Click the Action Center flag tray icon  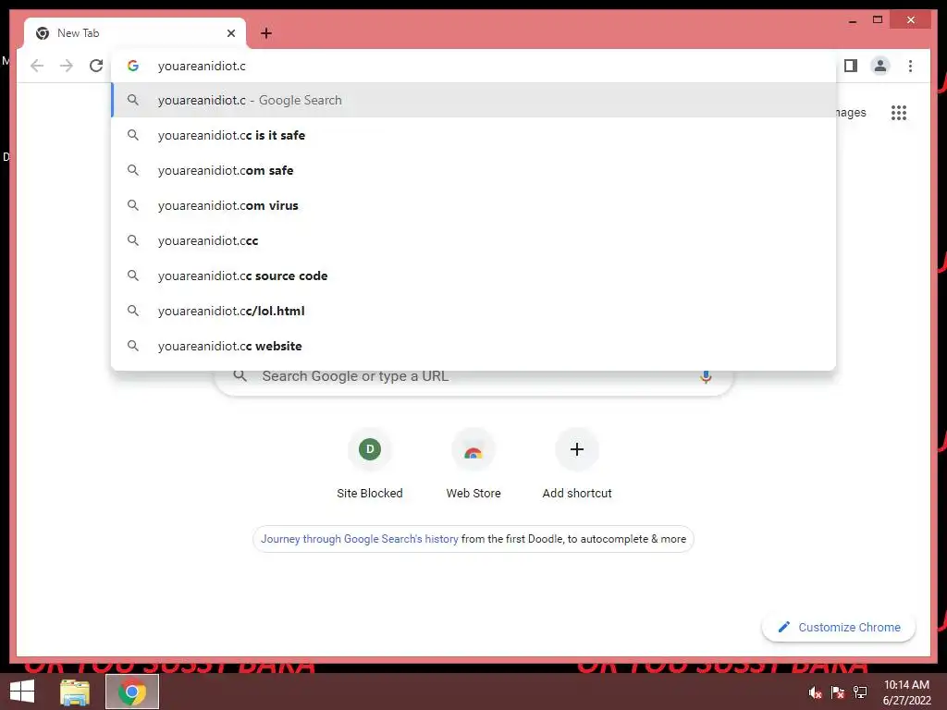pyautogui.click(x=838, y=692)
